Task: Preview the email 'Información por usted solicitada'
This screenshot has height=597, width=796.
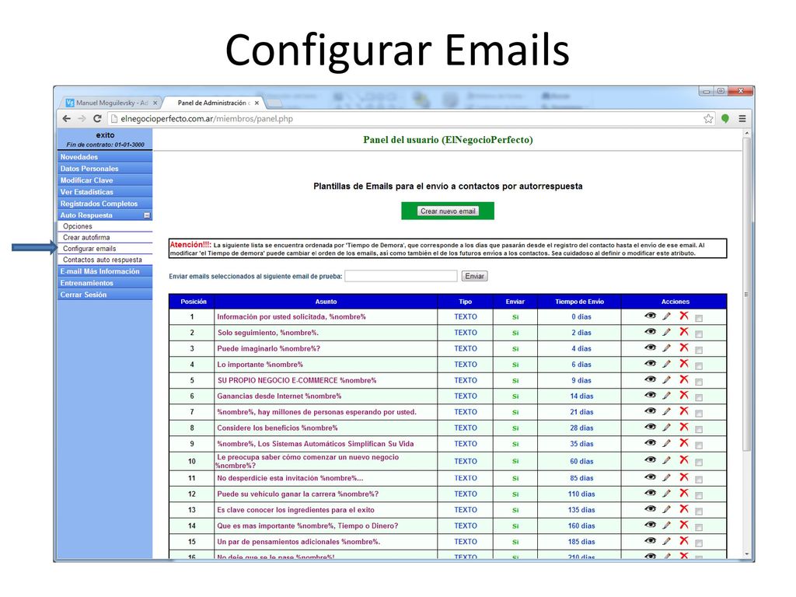Action: (x=650, y=316)
